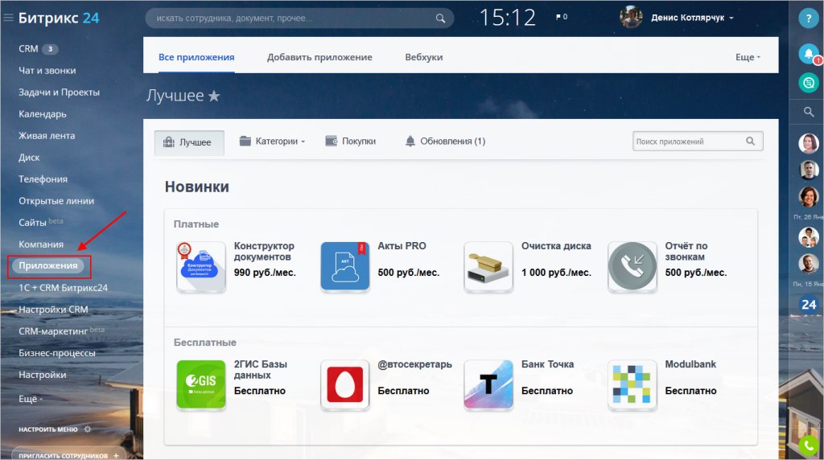Open Диск menu item
Screen dimensions: 824x460
coord(29,158)
